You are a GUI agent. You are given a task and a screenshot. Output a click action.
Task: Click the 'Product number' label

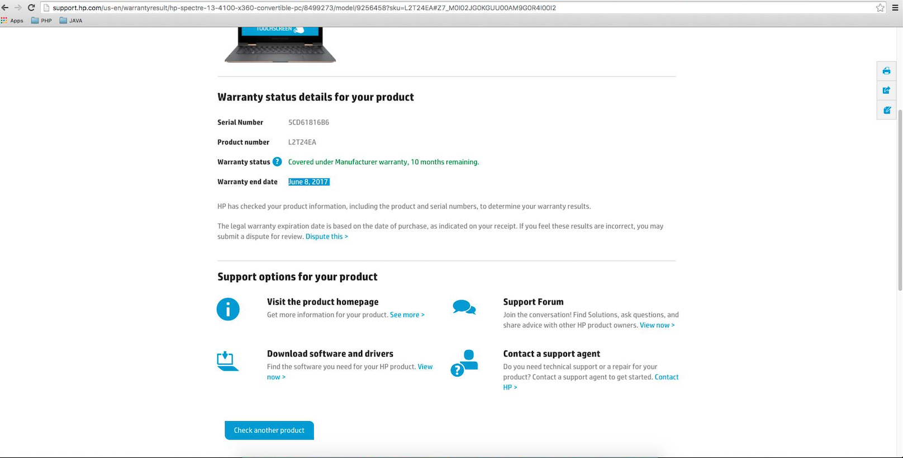[243, 142]
